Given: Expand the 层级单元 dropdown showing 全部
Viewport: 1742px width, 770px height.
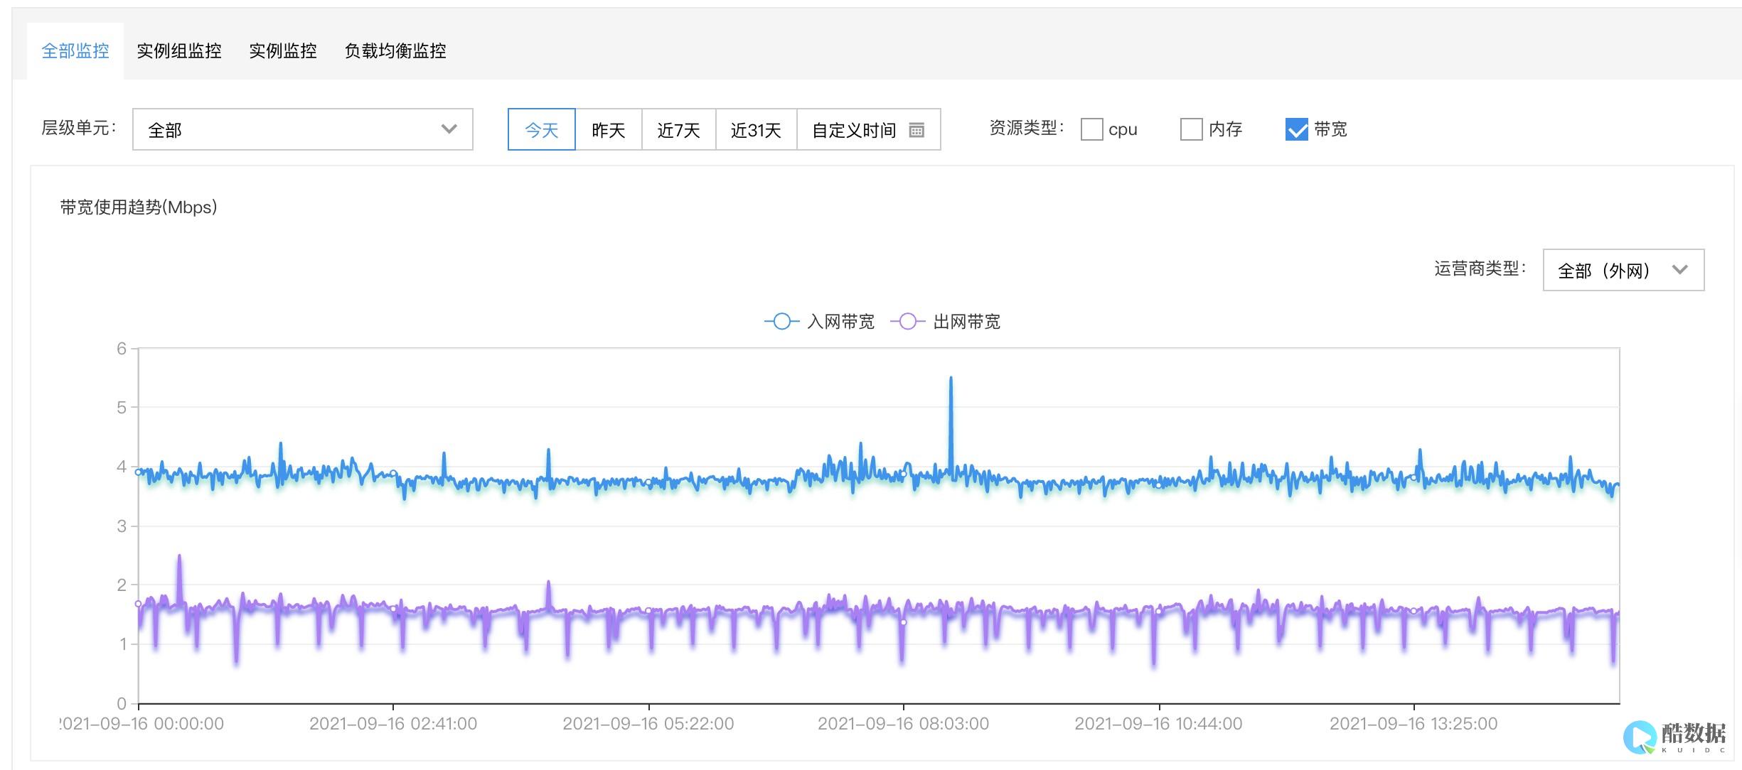Looking at the screenshot, I should 303,129.
